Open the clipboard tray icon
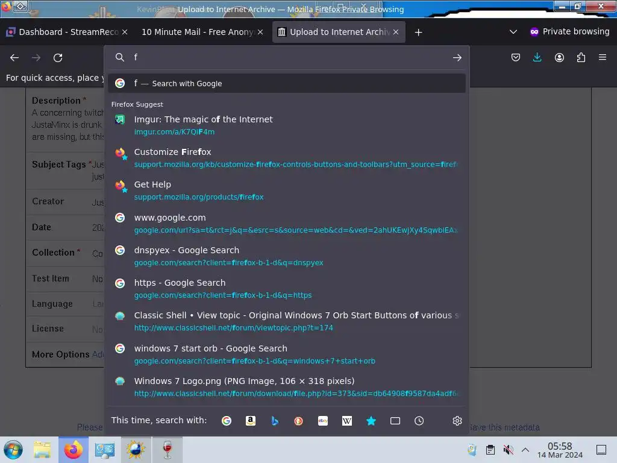 [x=490, y=450]
